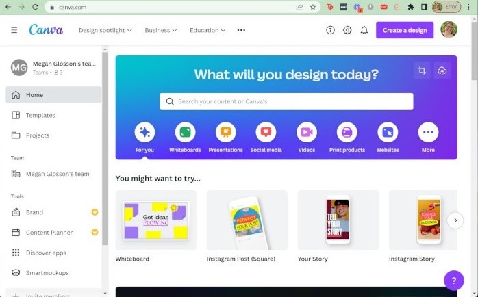Click the crown badge next to Content Planner
Viewport: 478px width, 297px height.
[95, 233]
